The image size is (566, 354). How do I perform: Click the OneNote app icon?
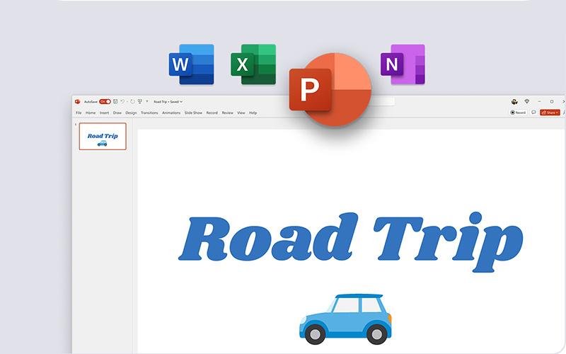click(403, 64)
